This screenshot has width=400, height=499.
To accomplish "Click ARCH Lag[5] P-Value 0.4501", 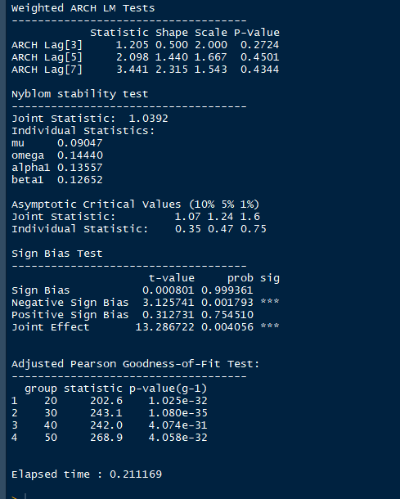I will point(259,57).
